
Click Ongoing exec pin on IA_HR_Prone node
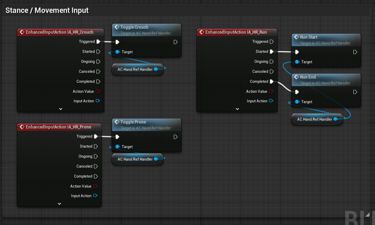click(96, 156)
